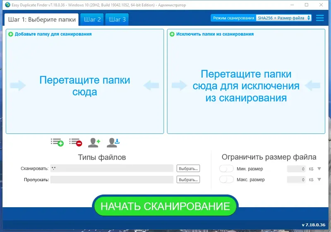Click the Добавьте папку для сканирования link

(x=53, y=34)
